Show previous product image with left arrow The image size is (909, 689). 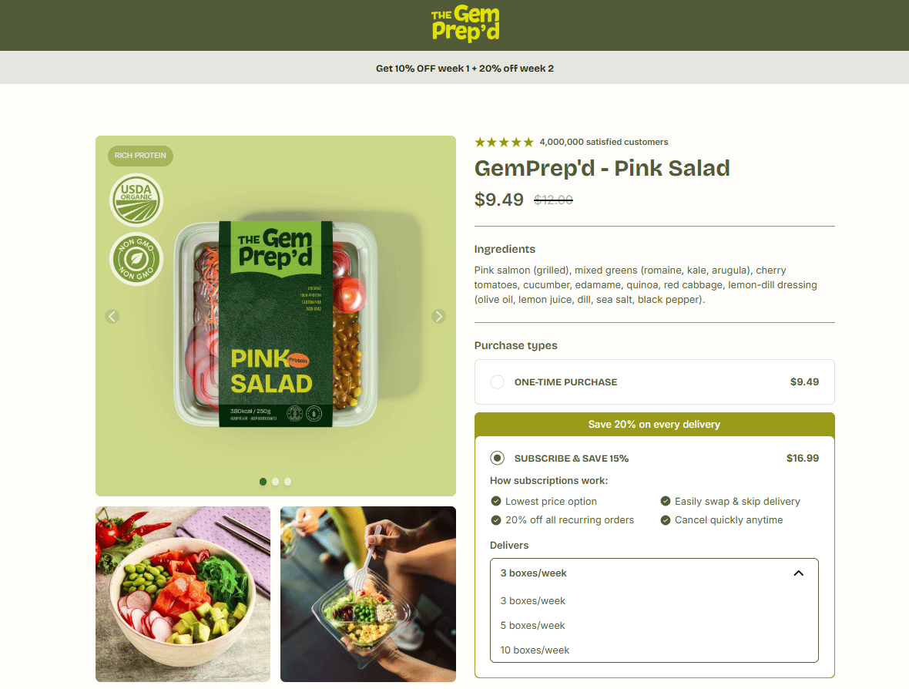click(112, 316)
